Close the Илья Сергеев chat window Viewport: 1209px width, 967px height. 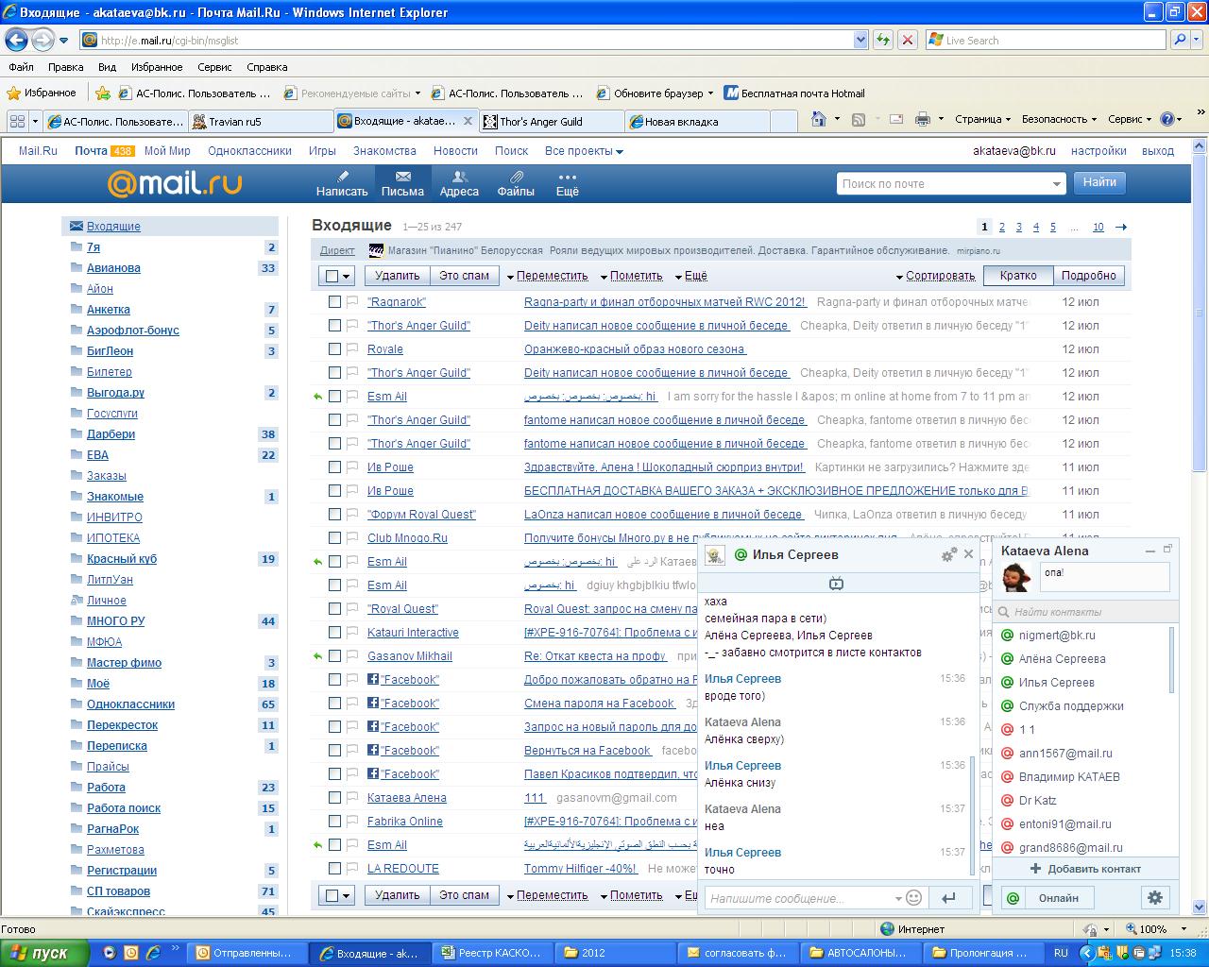[x=968, y=554]
